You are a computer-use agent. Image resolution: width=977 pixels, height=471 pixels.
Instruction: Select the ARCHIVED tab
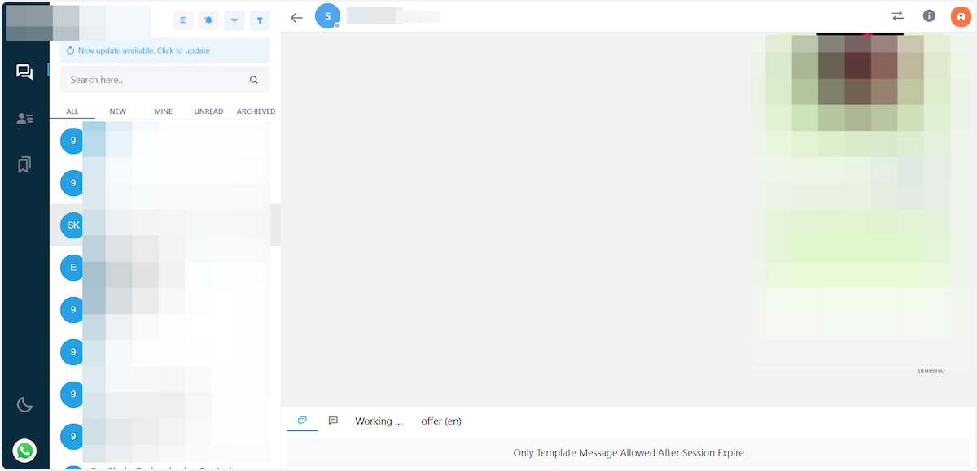click(256, 111)
